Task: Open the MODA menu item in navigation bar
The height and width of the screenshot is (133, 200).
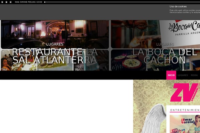Action: 194,75
